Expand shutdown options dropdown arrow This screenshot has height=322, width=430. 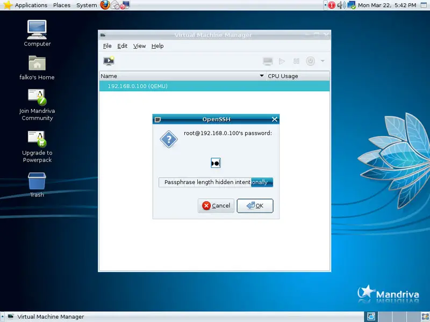(322, 61)
